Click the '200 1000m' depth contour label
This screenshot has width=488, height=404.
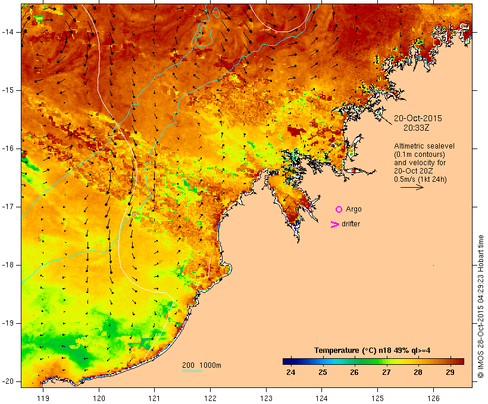tap(202, 365)
